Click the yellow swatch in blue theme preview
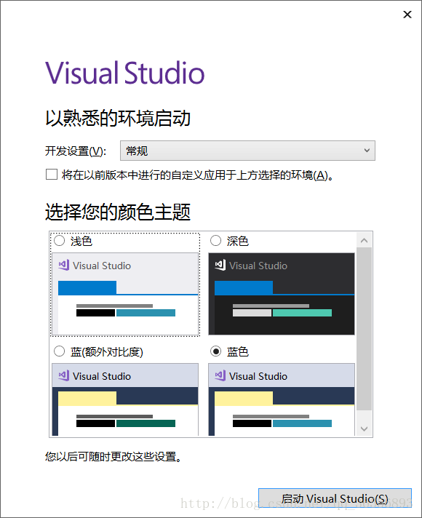The width and height of the screenshot is (422, 518). click(244, 399)
